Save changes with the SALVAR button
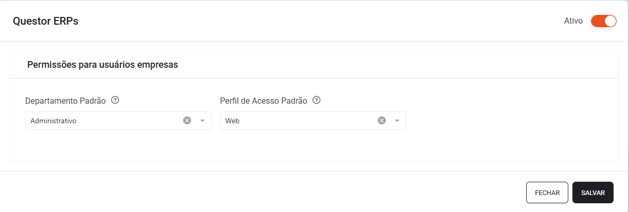Screen dimensions: 629x212 click(592, 192)
